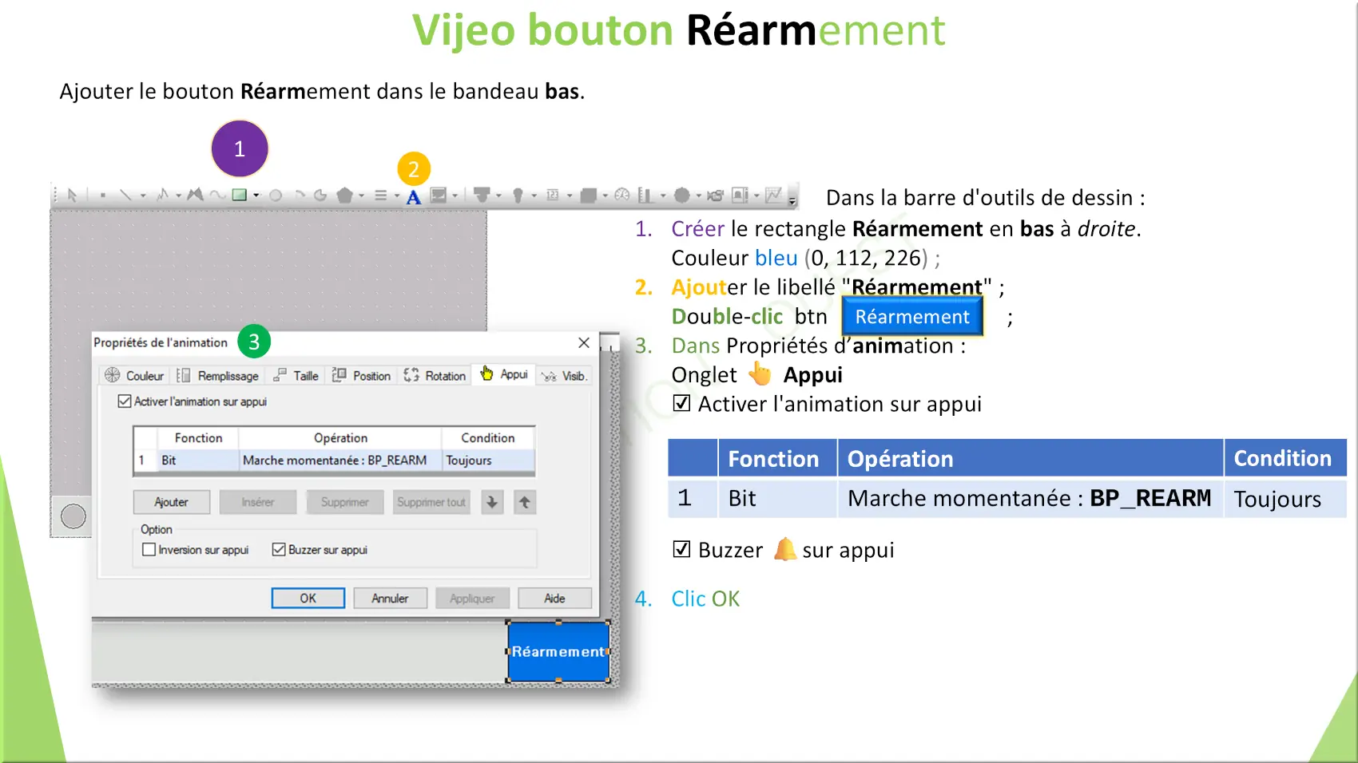Switch to the Taille tab
Image resolution: width=1358 pixels, height=763 pixels.
(x=296, y=375)
